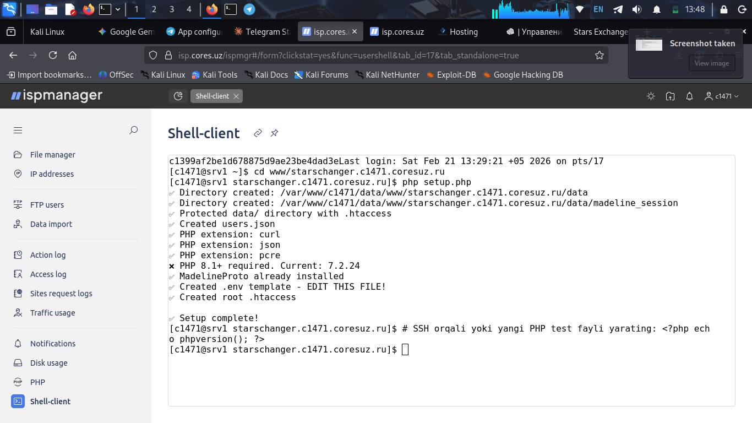Toggle the light/dark theme sun icon
752x423 pixels.
(651, 96)
